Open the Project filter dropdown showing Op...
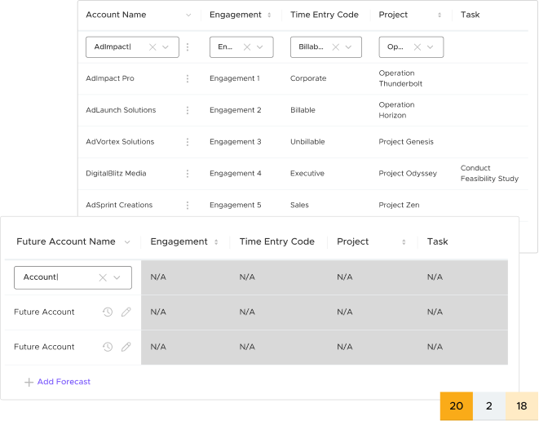The height and width of the screenshot is (421, 539). pos(431,47)
